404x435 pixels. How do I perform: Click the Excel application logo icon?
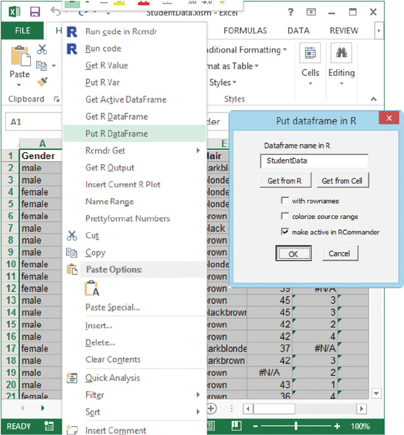coord(14,12)
